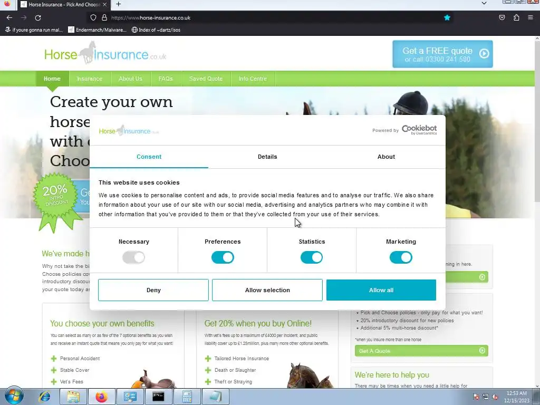Toggle the bookmark star icon

point(447,17)
